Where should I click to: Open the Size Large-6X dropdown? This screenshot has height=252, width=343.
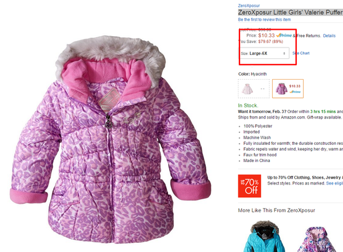(264, 53)
